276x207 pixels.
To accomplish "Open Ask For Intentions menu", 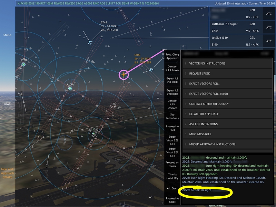I will pyautogui.click(x=227, y=124).
